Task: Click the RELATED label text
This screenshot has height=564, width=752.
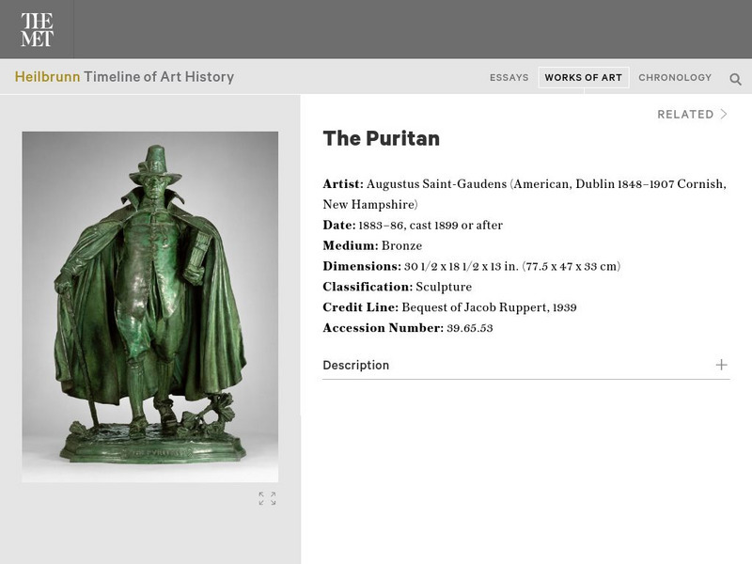Action: pos(685,114)
